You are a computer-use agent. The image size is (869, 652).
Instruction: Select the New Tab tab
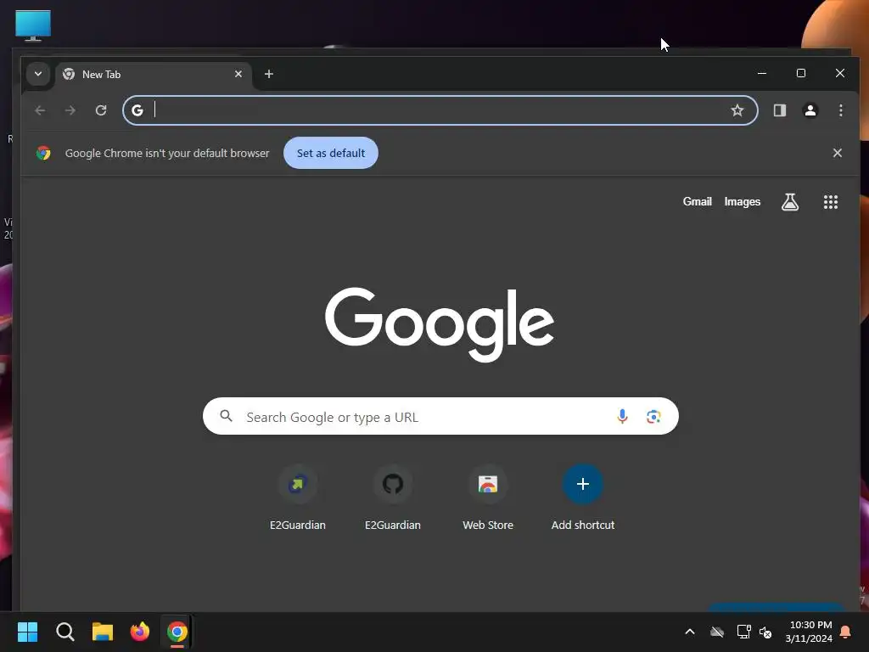(x=154, y=75)
